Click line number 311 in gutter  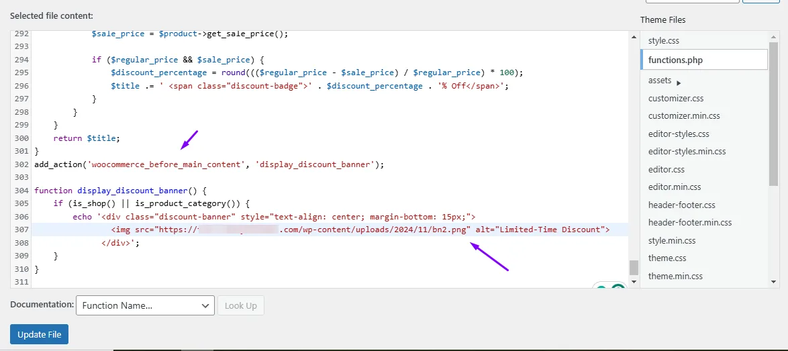coord(21,282)
